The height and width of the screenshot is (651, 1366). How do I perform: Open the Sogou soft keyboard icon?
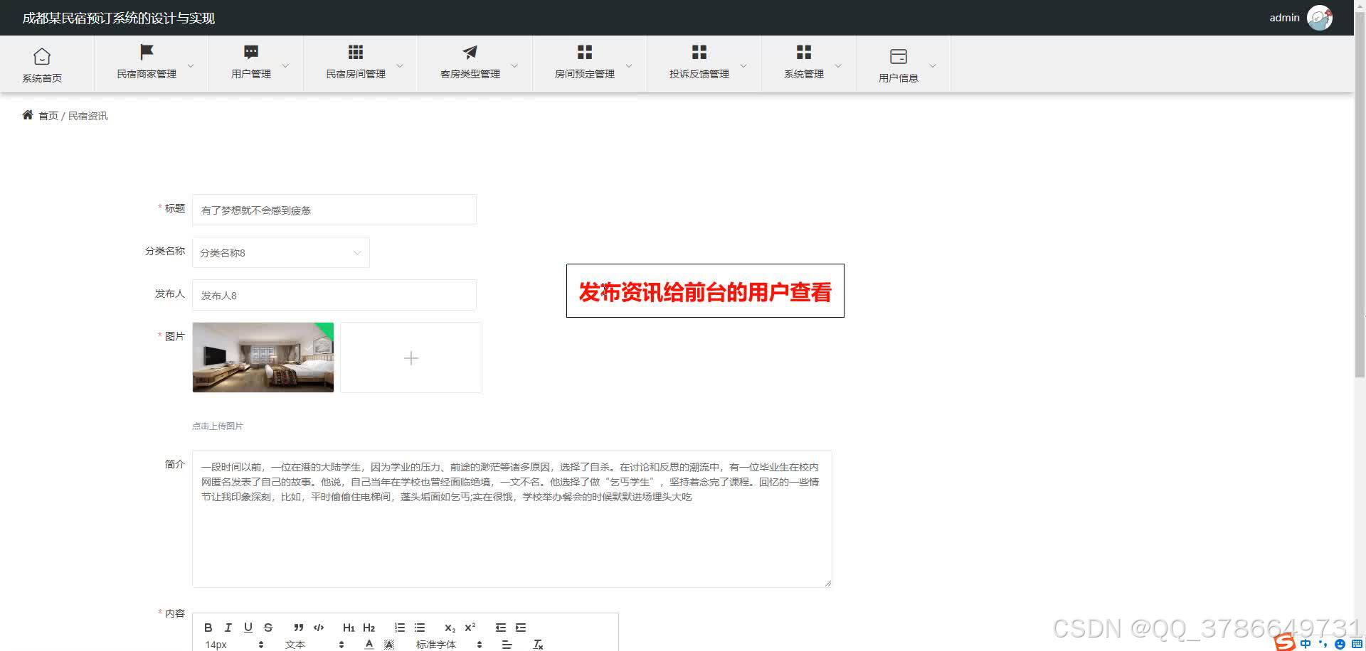coord(1357,644)
